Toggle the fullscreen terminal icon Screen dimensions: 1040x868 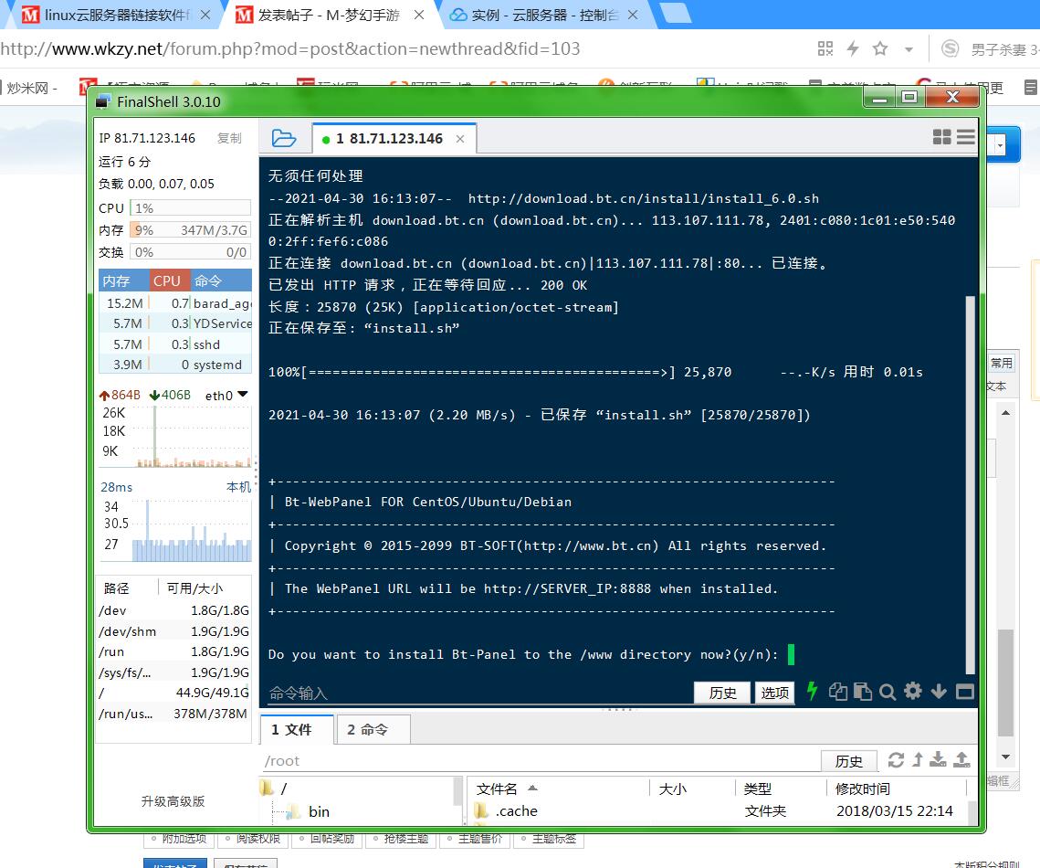click(x=964, y=692)
